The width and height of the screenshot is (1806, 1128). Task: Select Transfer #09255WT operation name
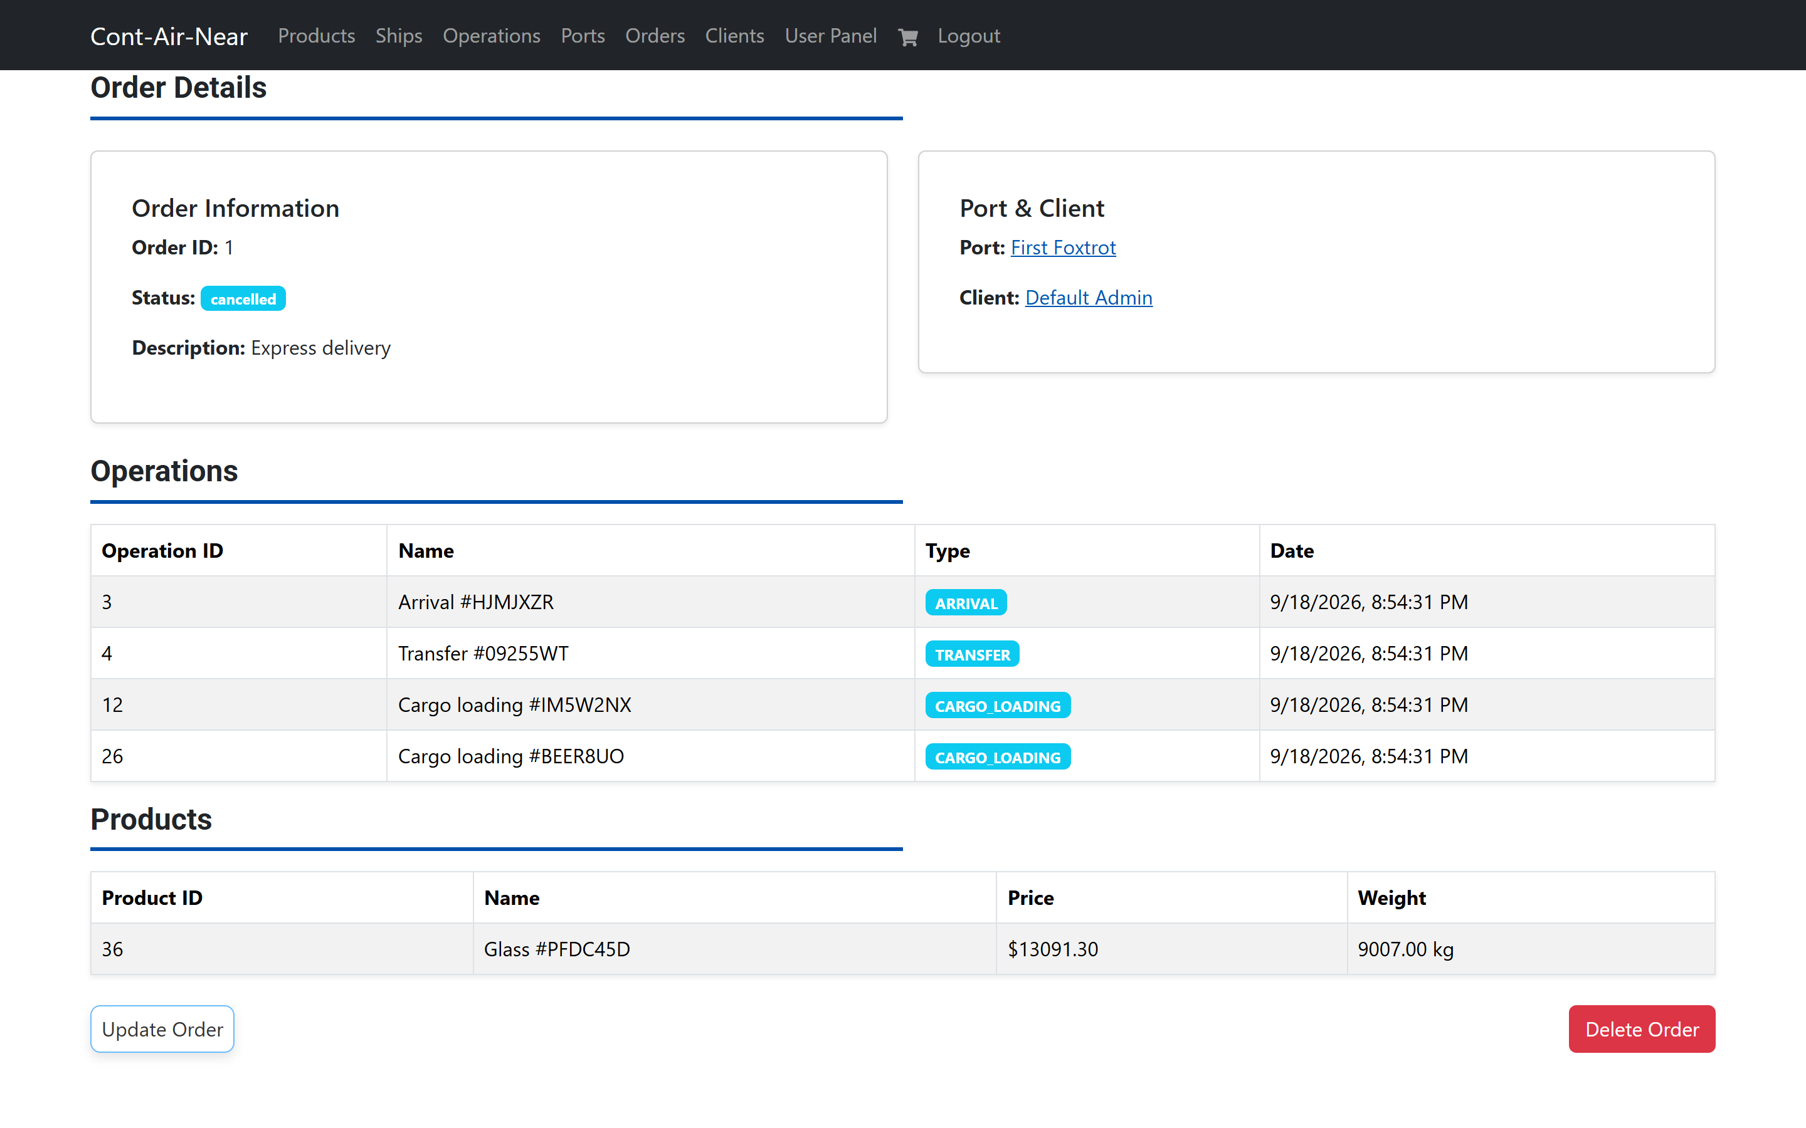coord(483,654)
